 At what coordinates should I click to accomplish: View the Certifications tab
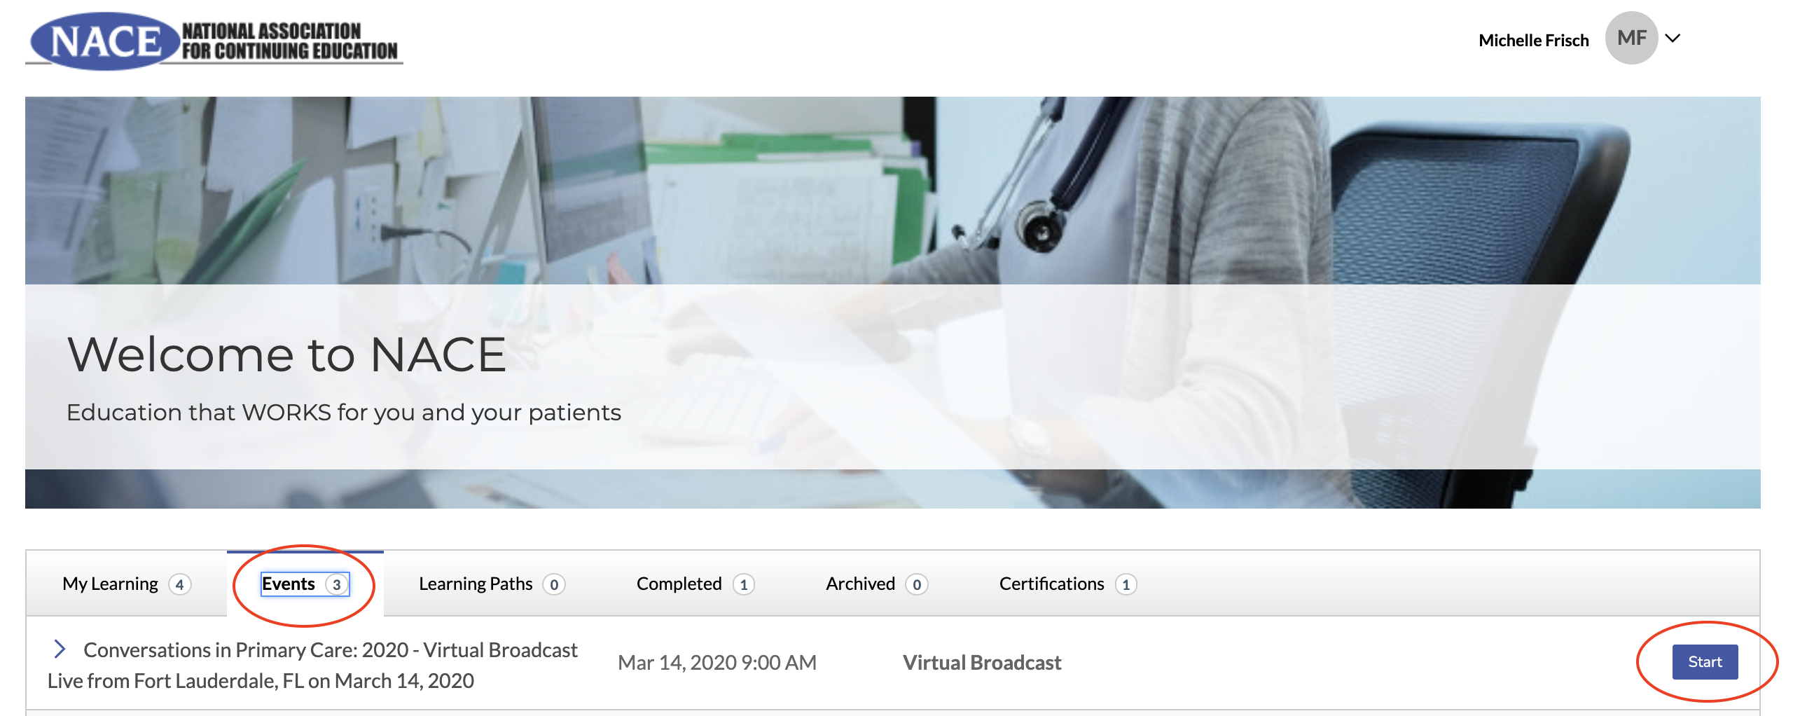[x=1051, y=584]
